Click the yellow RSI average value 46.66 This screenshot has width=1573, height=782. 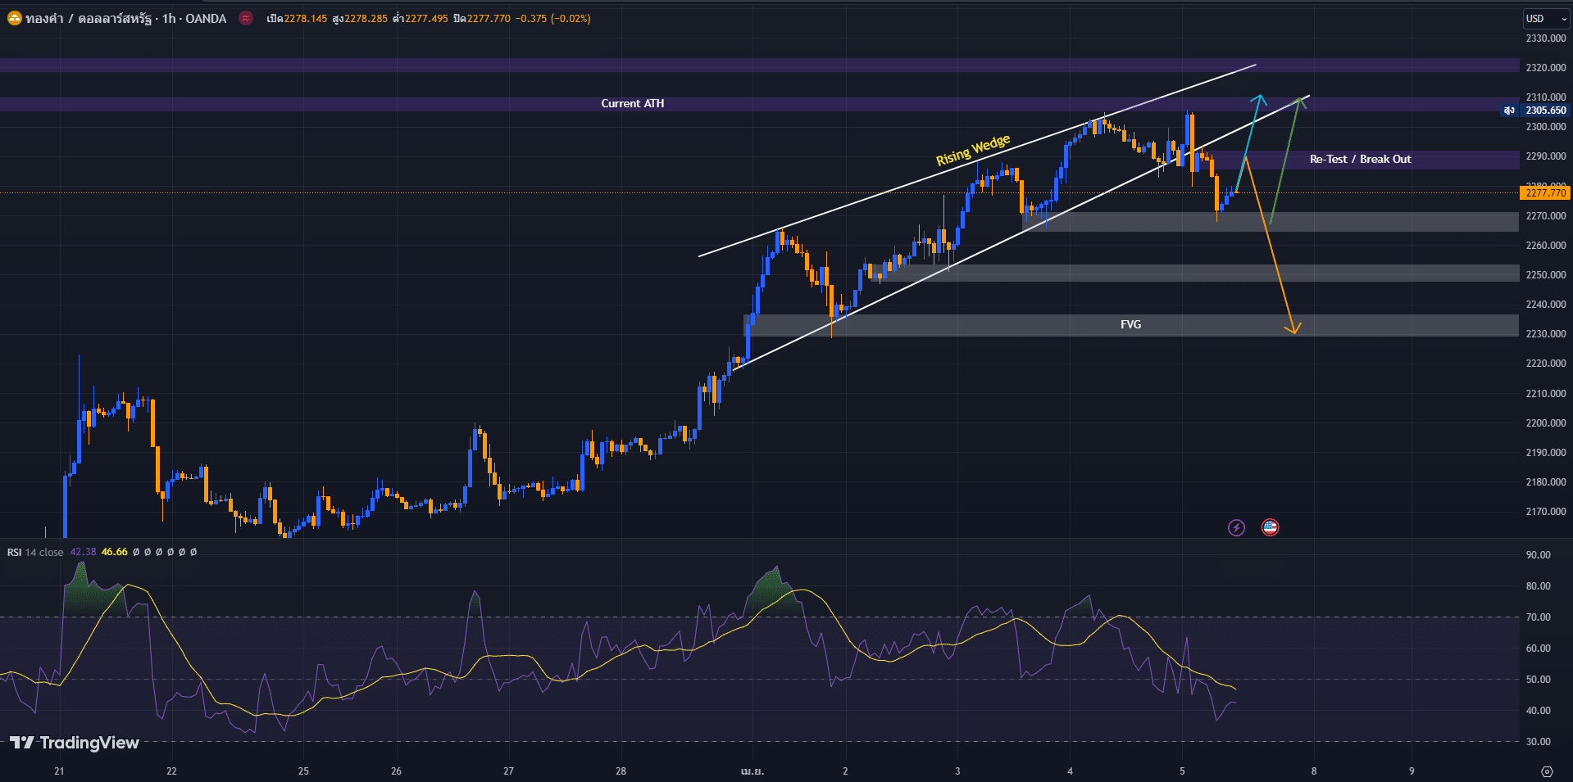[114, 552]
